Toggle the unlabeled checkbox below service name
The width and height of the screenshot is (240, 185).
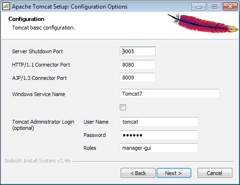tap(123, 107)
